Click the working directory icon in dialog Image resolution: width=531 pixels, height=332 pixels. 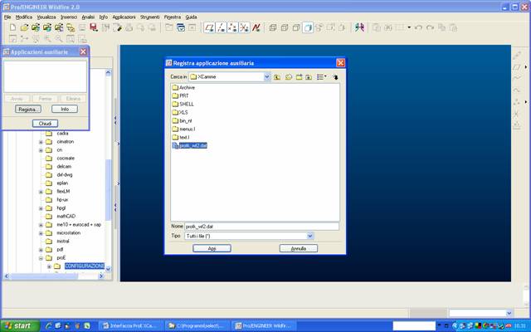(288, 77)
